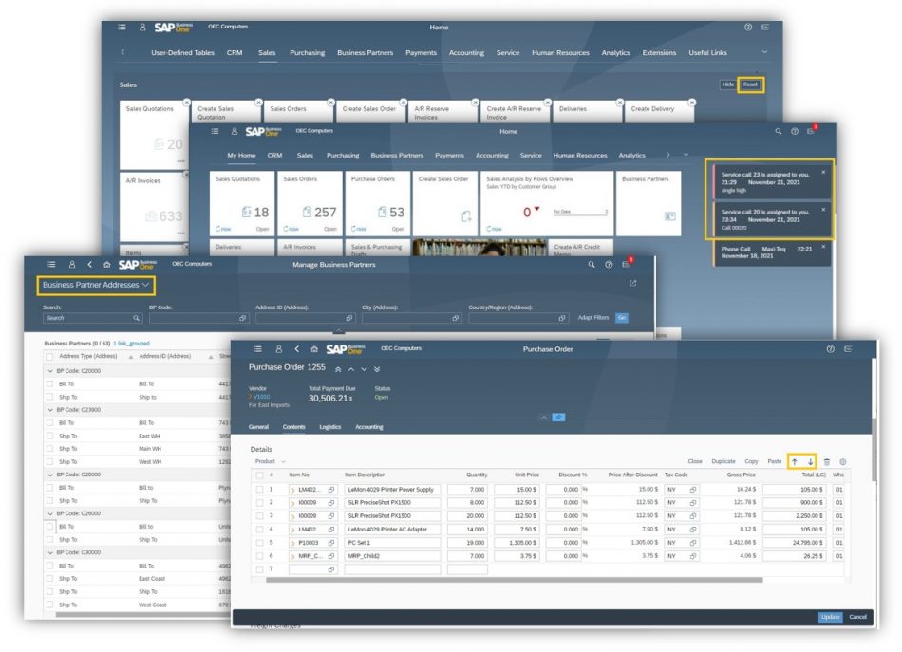Click Reset button on Sales page
The image size is (902, 652).
(x=750, y=84)
